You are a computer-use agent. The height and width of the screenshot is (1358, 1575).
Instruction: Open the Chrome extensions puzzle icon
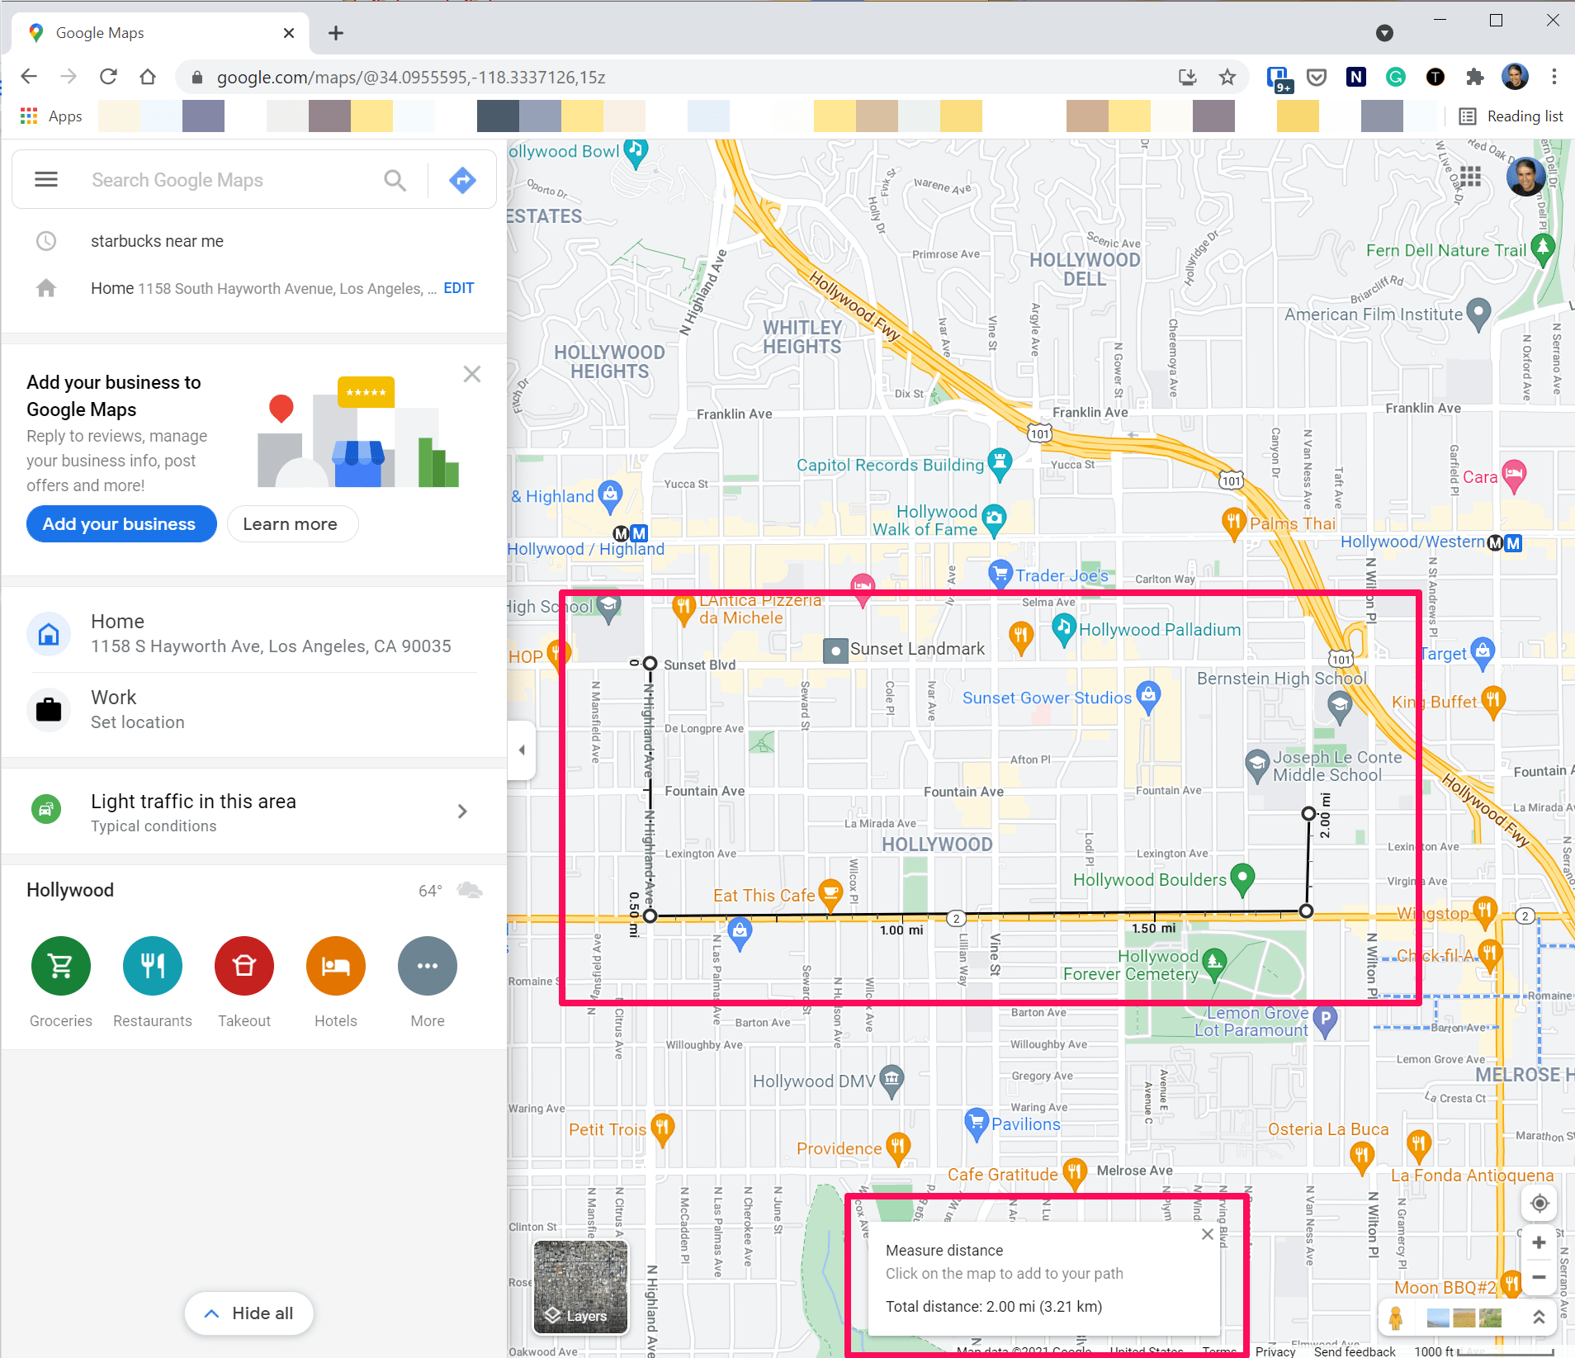click(1475, 78)
